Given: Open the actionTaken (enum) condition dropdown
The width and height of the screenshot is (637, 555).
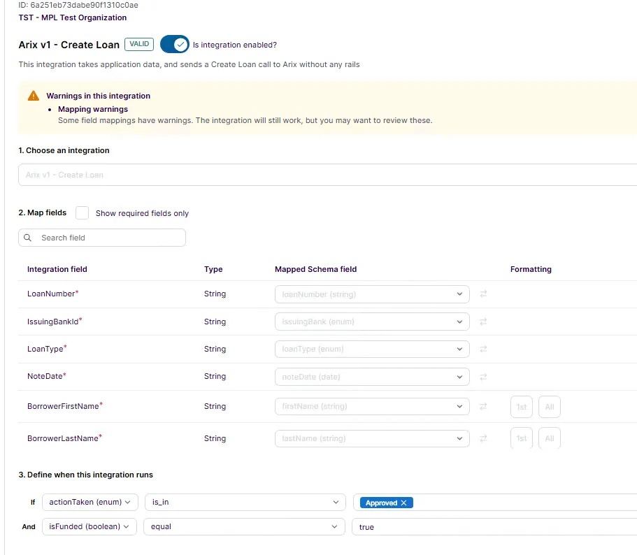Looking at the screenshot, I should pyautogui.click(x=90, y=502).
